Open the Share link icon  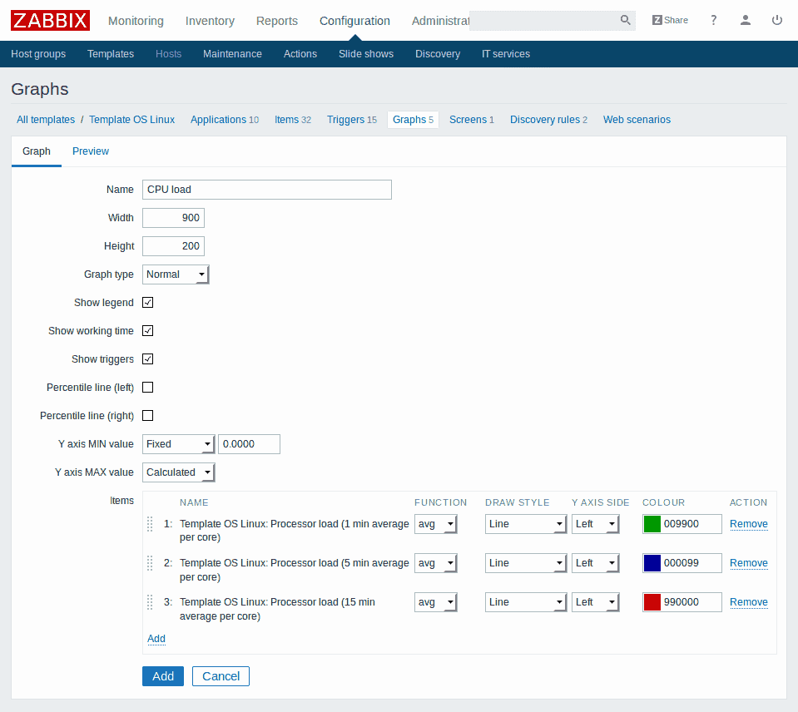click(x=670, y=20)
